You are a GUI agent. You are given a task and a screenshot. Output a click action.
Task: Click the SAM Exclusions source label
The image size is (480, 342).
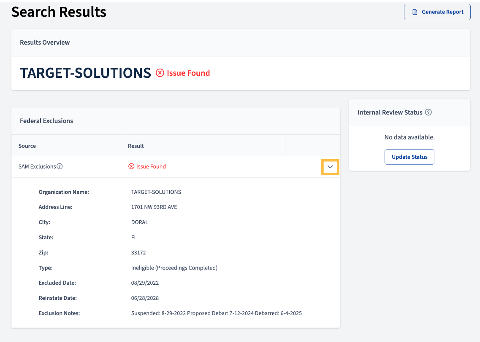pos(37,166)
